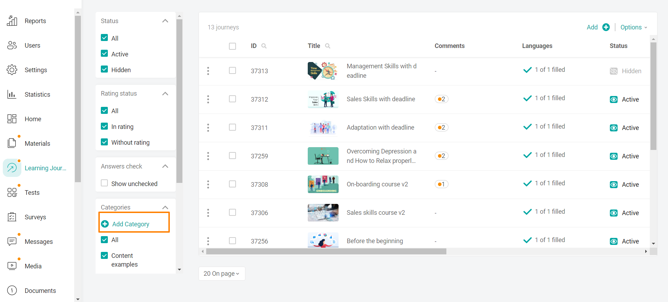
Task: Select the Learning Journeys sidebar icon
Action: coord(12,168)
